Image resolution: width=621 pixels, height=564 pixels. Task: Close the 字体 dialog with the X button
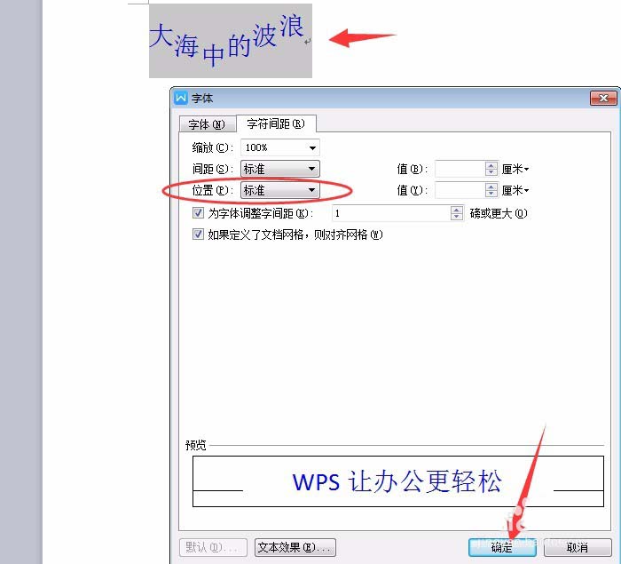pyautogui.click(x=603, y=98)
